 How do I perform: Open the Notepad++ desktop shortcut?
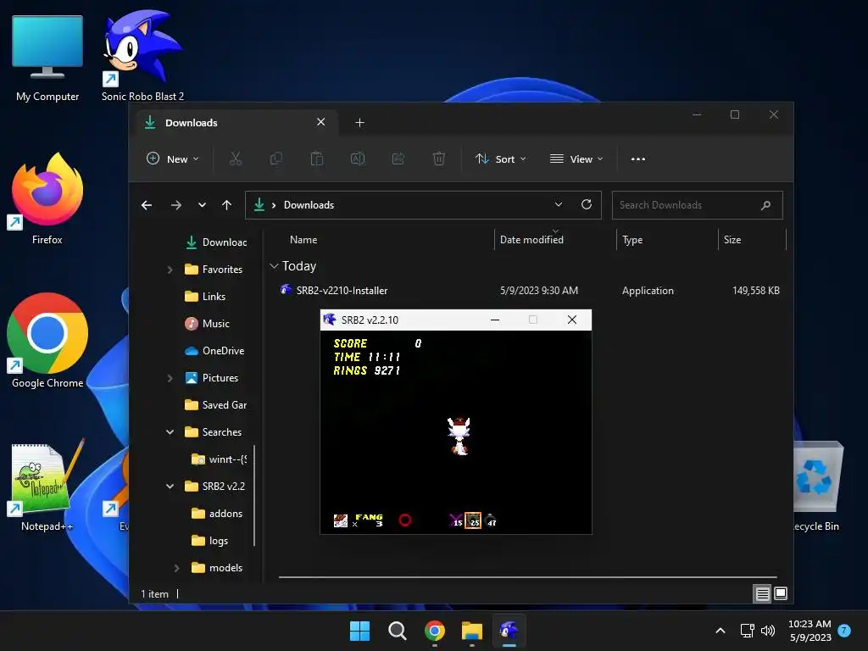tap(47, 484)
